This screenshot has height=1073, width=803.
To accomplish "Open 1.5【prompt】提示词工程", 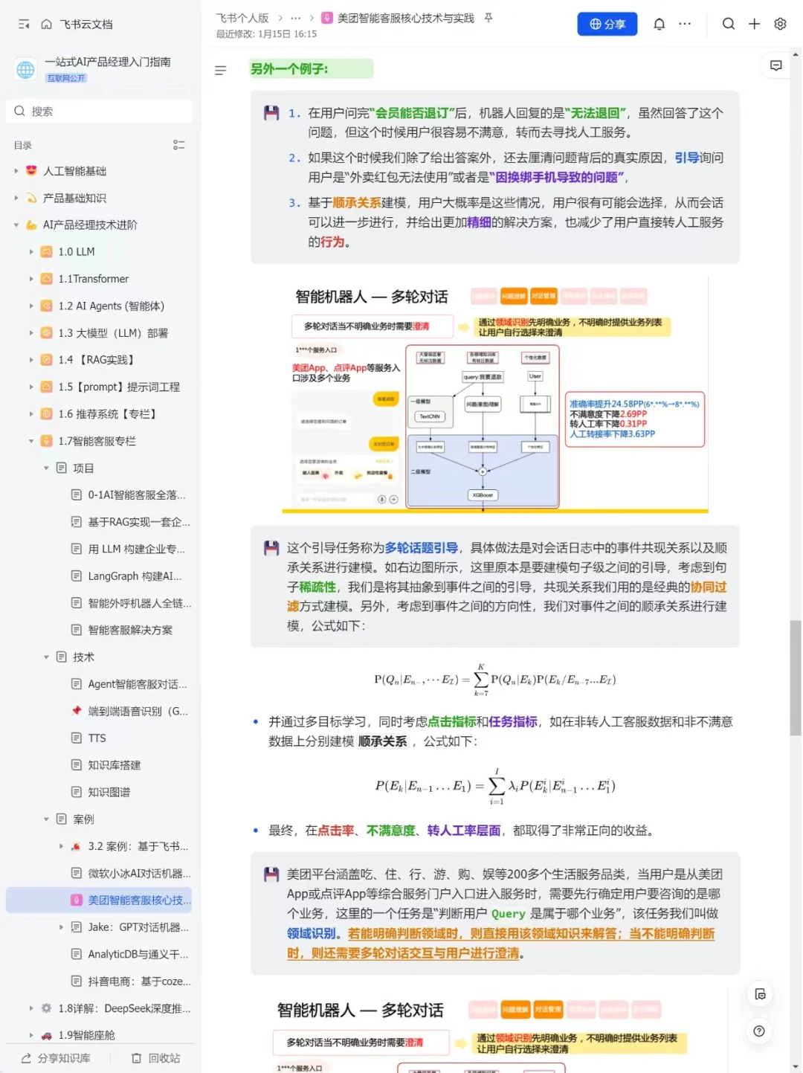I will [x=119, y=387].
